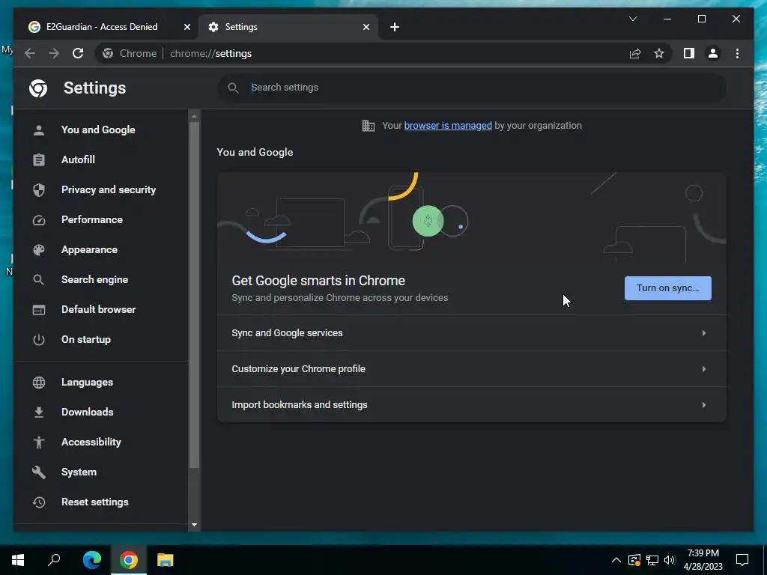The width and height of the screenshot is (767, 575).
Task: Open the Appearance section
Action: [90, 250]
